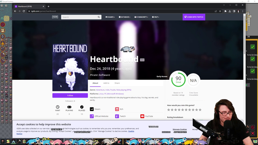The height and width of the screenshot is (145, 258).
Task: Click the 90 Great member rating circle
Action: tap(178, 80)
